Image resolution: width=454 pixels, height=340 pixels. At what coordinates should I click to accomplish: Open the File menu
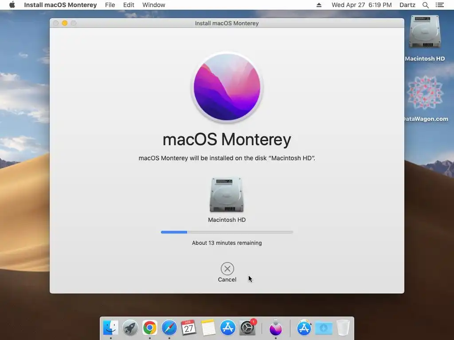[110, 5]
